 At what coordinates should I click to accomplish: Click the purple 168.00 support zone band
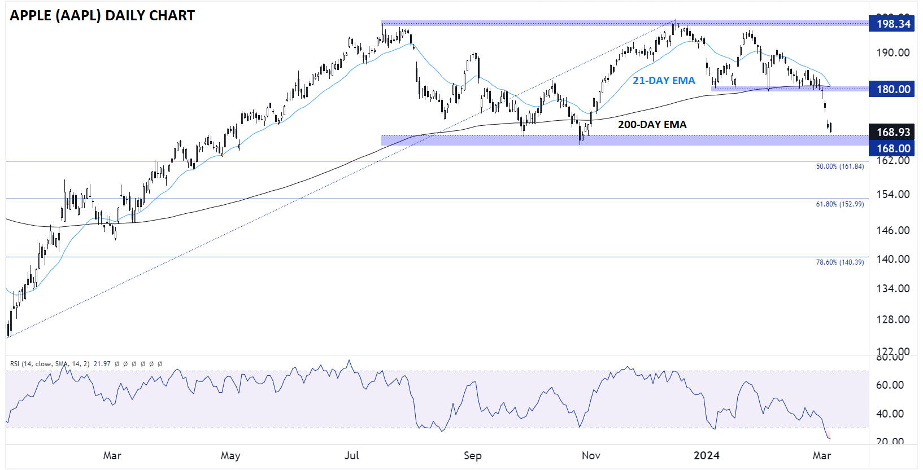(625, 140)
